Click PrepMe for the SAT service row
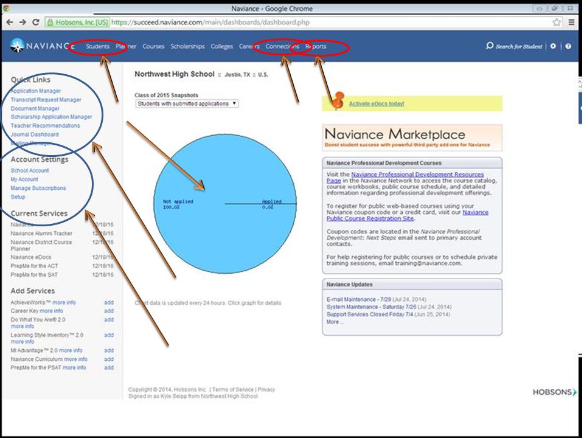Screen dimensions: 584x438 pos(62,275)
